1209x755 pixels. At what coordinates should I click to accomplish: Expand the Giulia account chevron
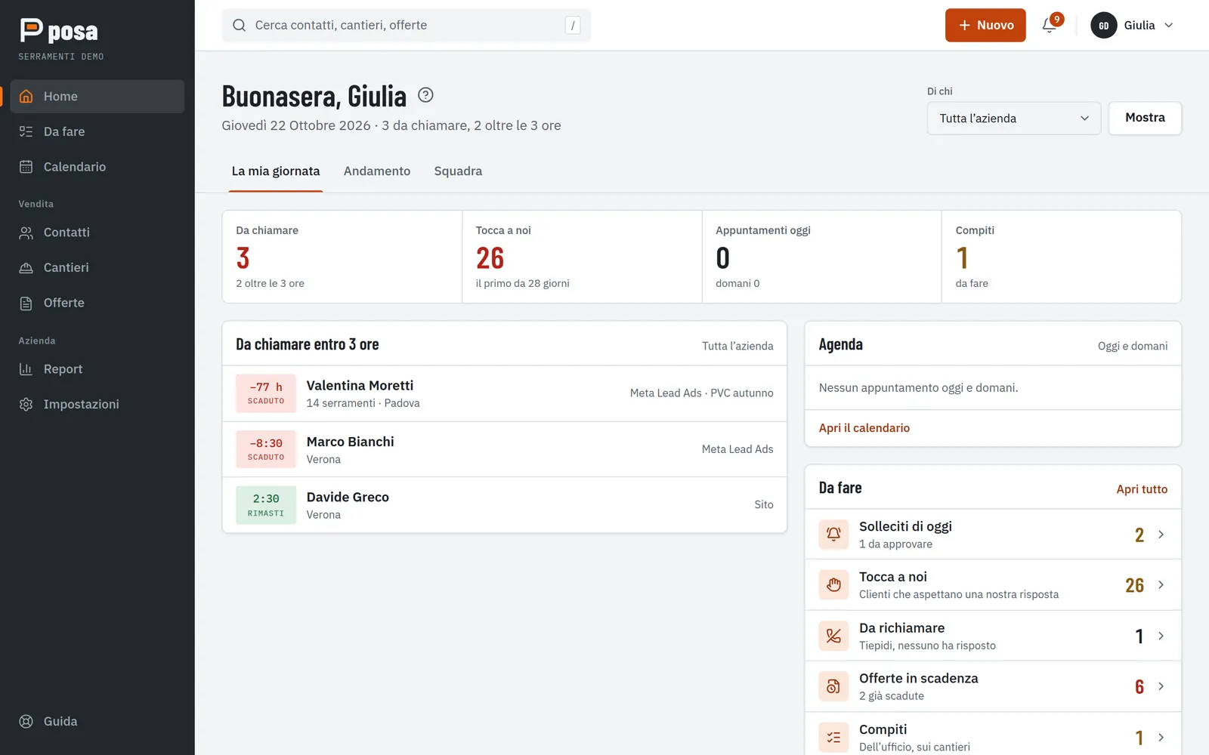(x=1169, y=26)
